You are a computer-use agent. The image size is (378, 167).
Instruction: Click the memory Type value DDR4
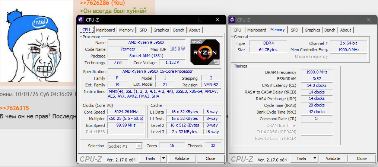[x=268, y=43]
